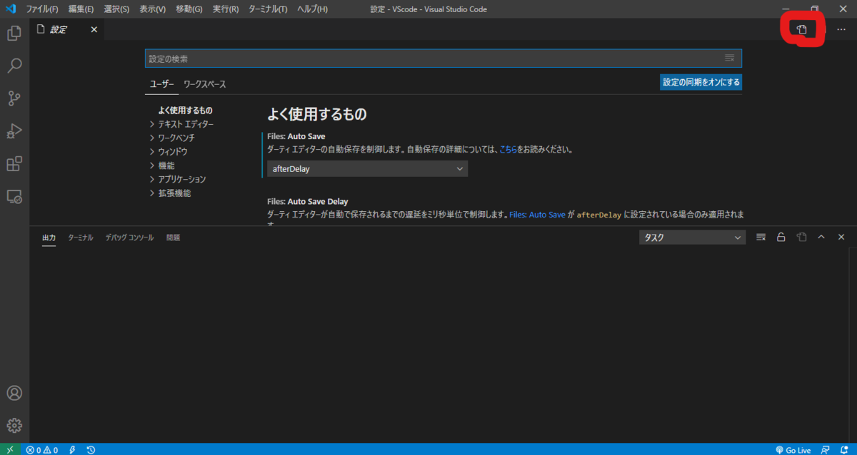
Task: Open the 編集(E) menu
Action: point(81,9)
